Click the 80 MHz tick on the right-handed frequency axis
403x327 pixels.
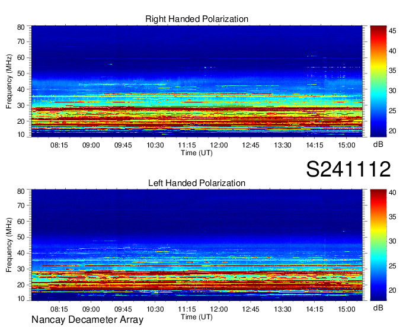[21, 27]
